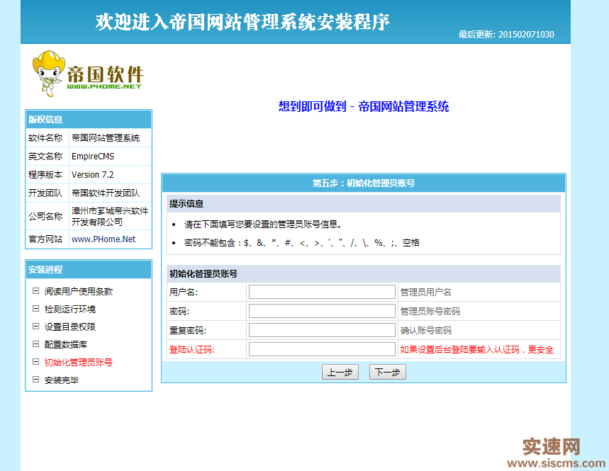The width and height of the screenshot is (609, 471).
Task: Click the minus icon beside 配置数据库
Action: [35, 344]
